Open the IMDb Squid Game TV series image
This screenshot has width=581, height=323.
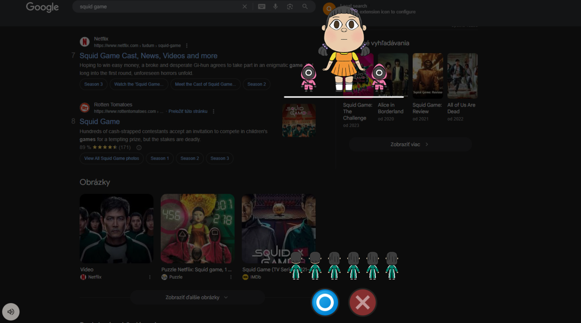(278, 229)
